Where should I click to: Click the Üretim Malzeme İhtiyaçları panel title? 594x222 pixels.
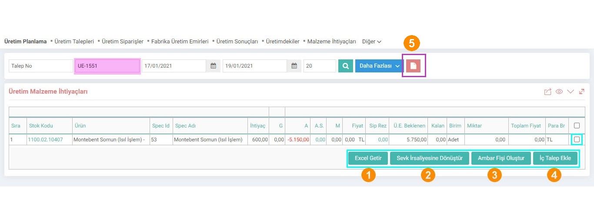coord(48,91)
